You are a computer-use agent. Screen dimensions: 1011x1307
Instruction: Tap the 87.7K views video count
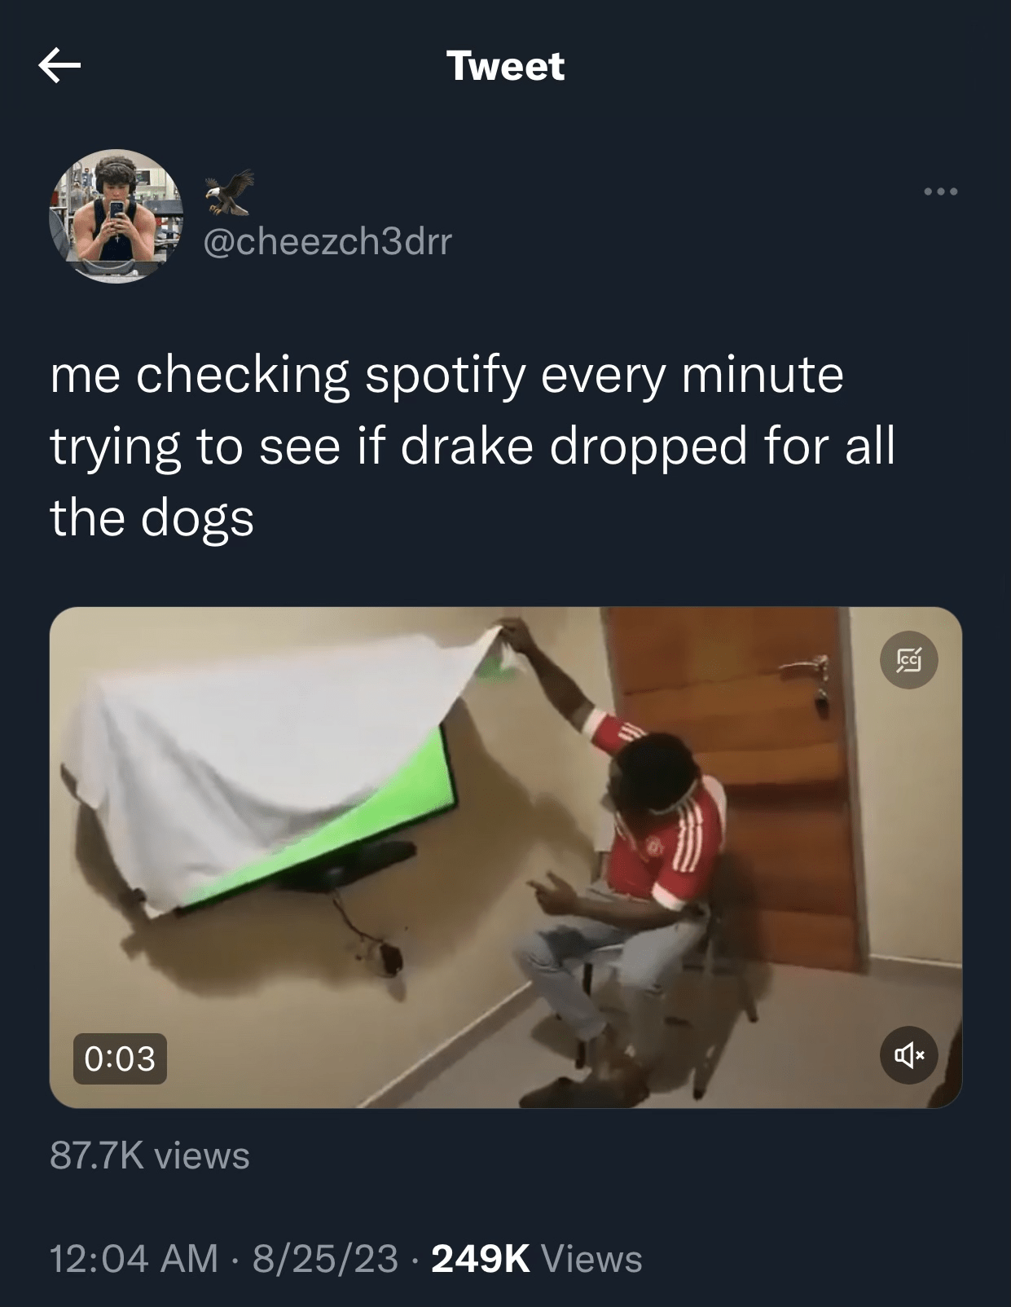[x=150, y=1155]
